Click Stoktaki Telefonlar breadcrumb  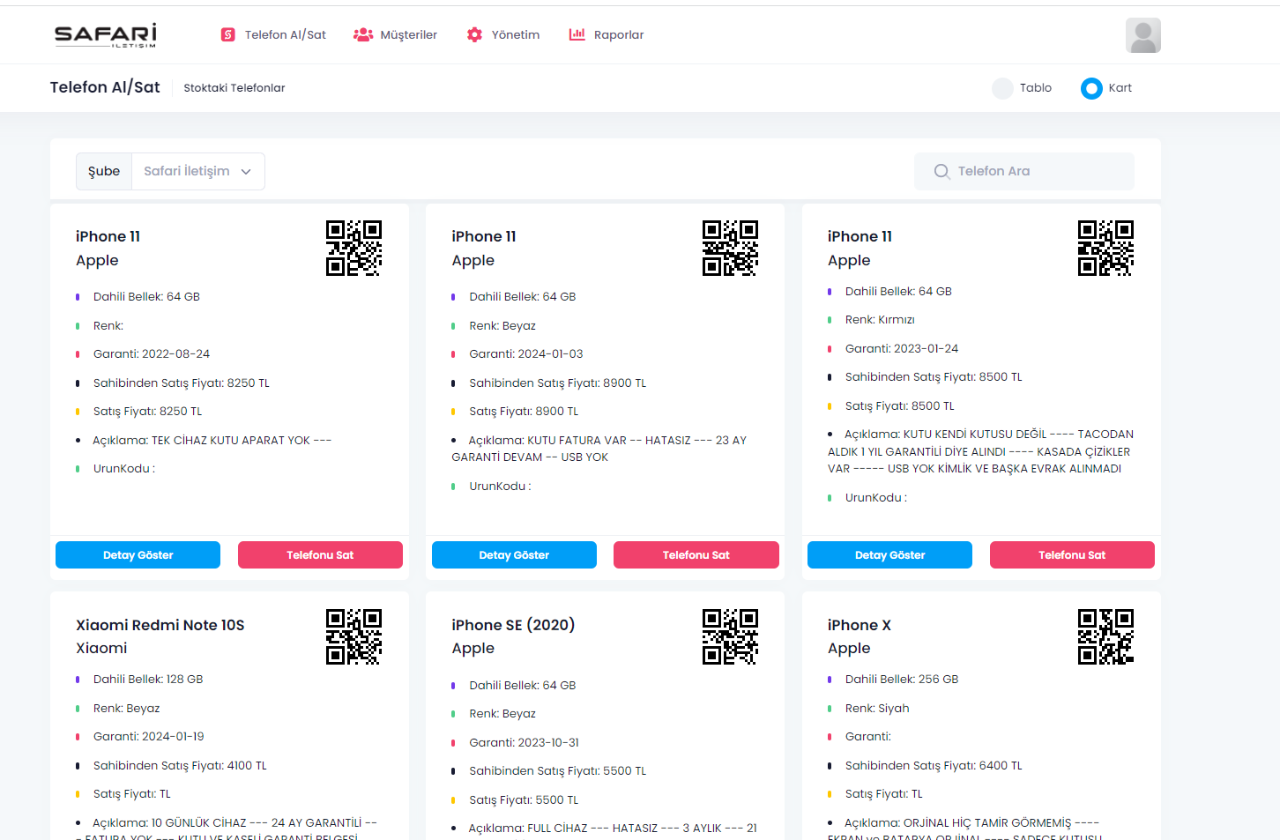234,87
